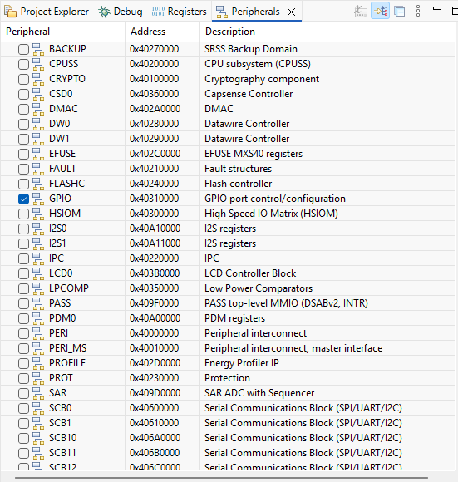Click 'Energy Profiler IP' description
Viewport: 458px width, 482px height.
coord(242,363)
